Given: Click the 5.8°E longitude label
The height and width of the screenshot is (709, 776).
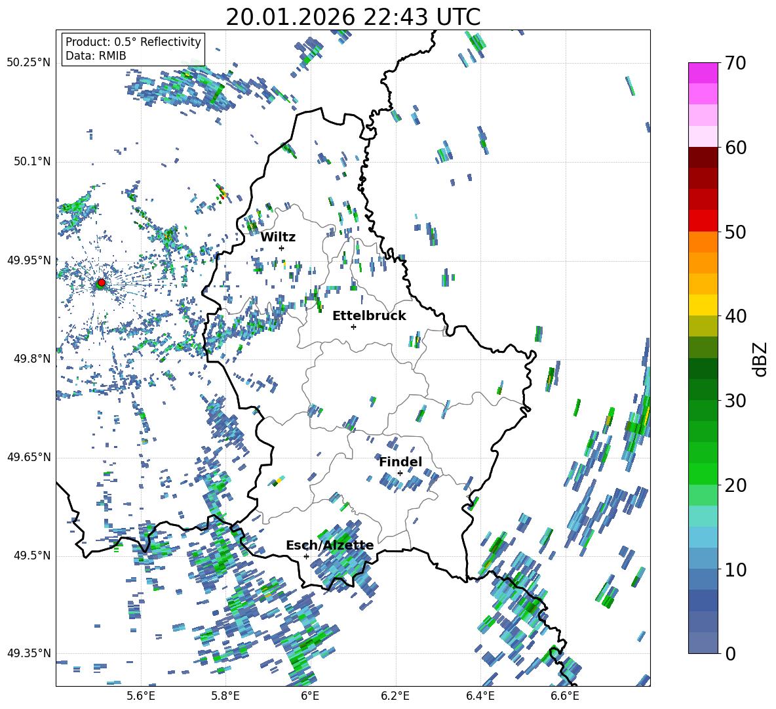Looking at the screenshot, I should click(225, 697).
